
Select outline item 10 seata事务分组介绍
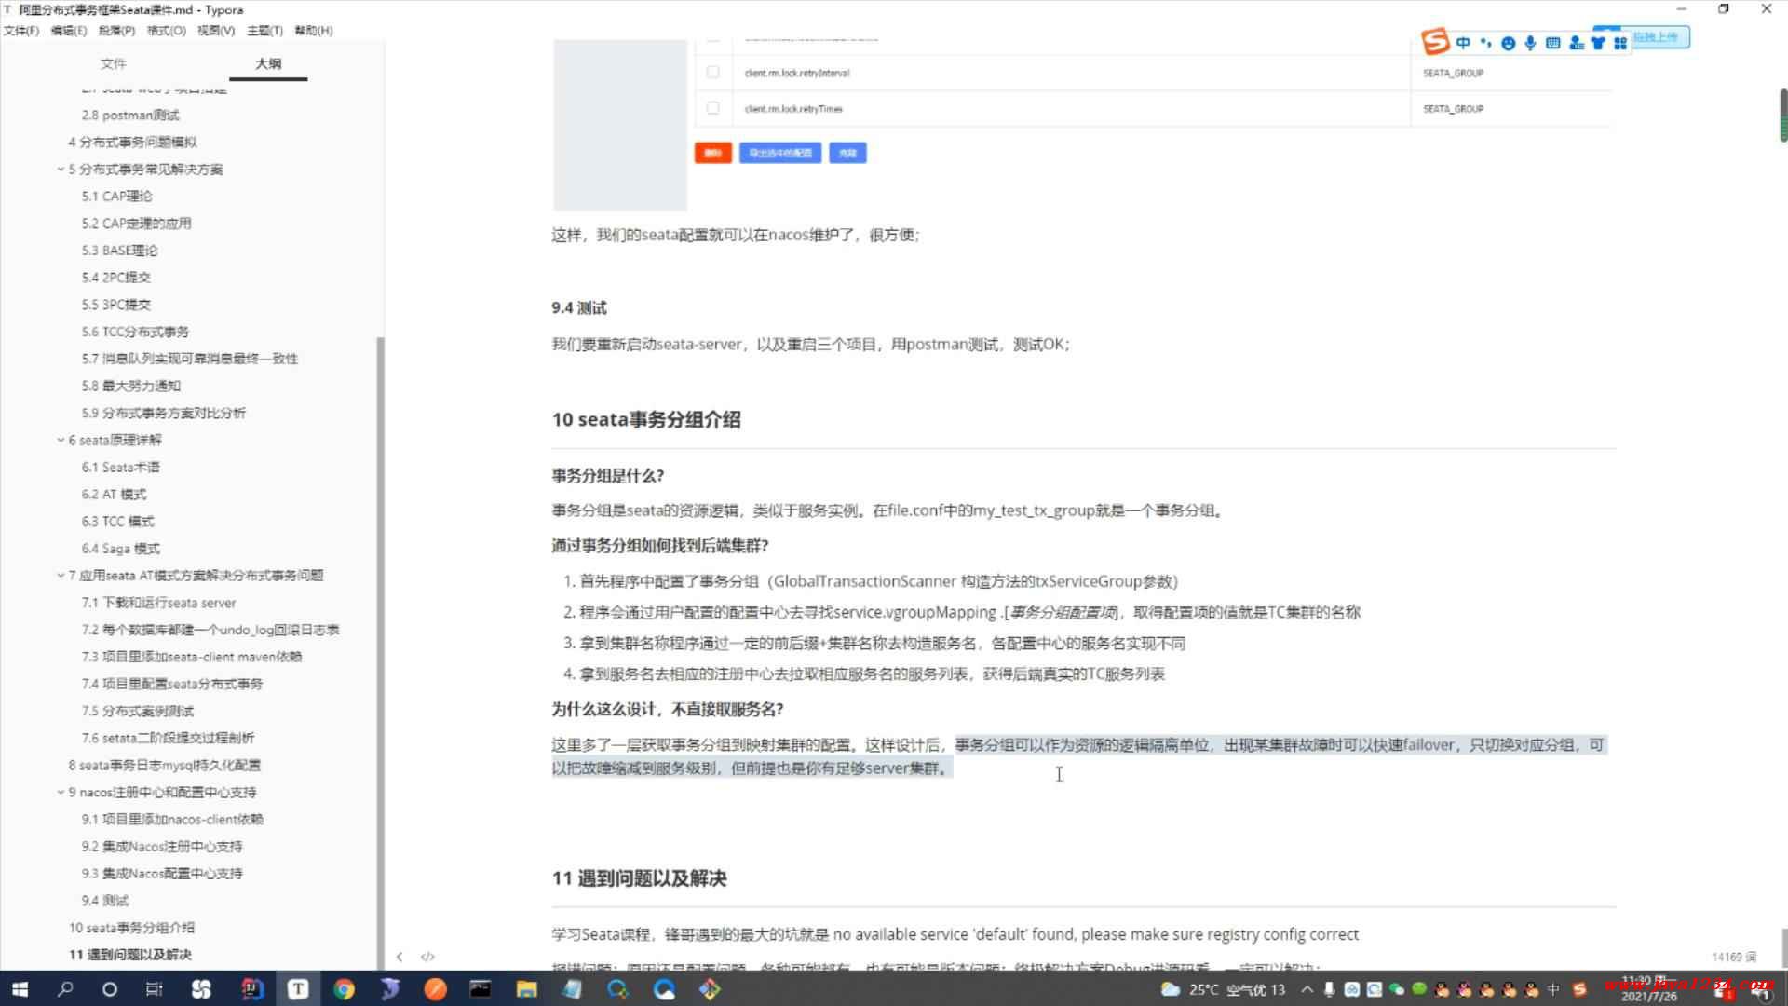click(x=131, y=928)
